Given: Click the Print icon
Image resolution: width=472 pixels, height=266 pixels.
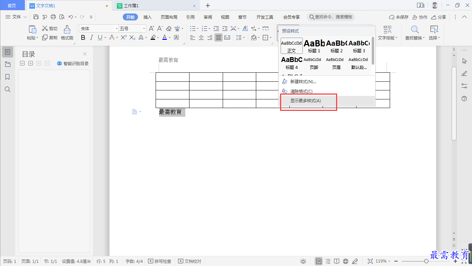Looking at the screenshot, I should coord(53,17).
